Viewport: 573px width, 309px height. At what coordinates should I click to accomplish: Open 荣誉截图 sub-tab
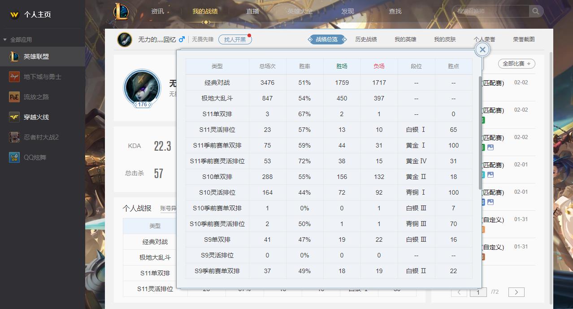(x=524, y=39)
